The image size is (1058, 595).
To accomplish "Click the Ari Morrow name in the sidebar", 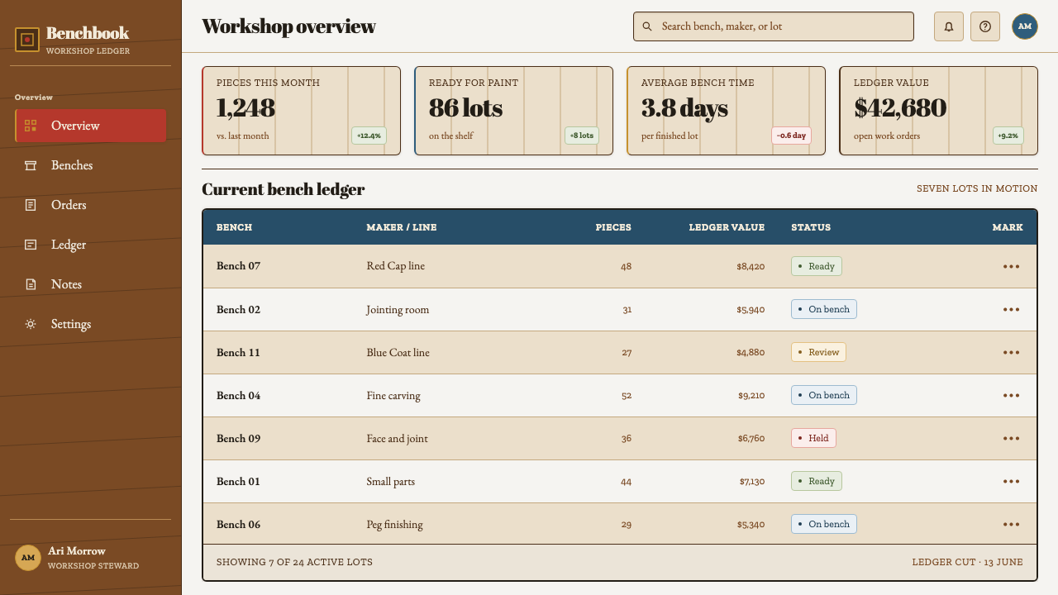I will coord(77,551).
